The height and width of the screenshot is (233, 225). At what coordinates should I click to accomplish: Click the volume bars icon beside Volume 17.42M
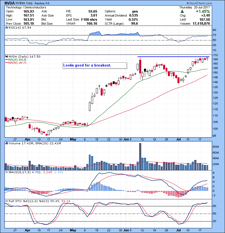(6, 143)
